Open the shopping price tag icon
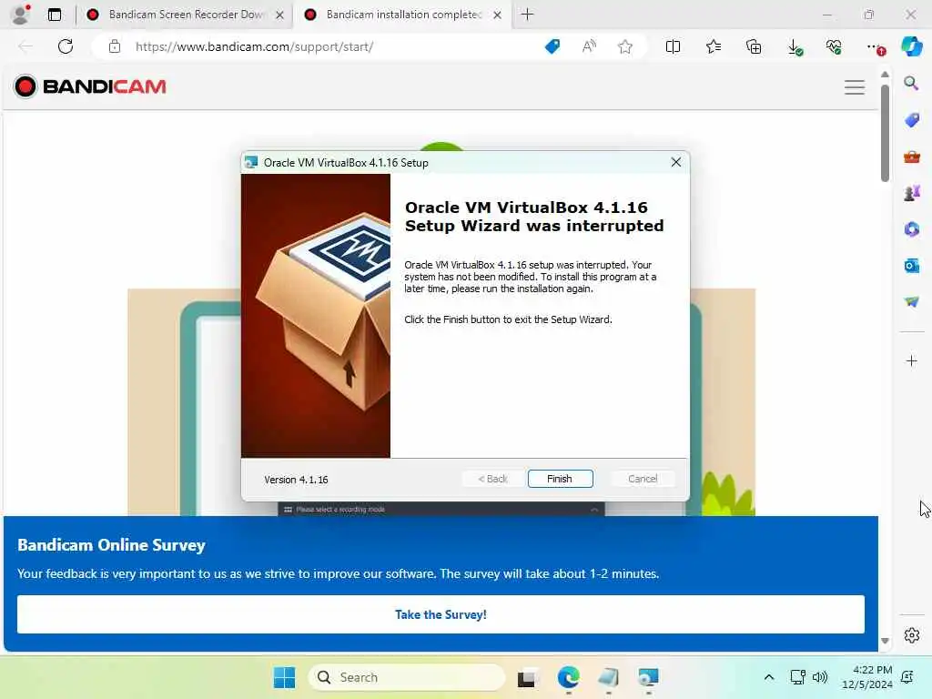The height and width of the screenshot is (699, 932). pos(552,46)
